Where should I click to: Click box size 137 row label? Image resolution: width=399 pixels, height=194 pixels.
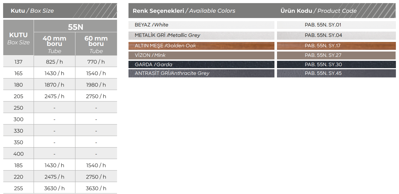point(18,62)
